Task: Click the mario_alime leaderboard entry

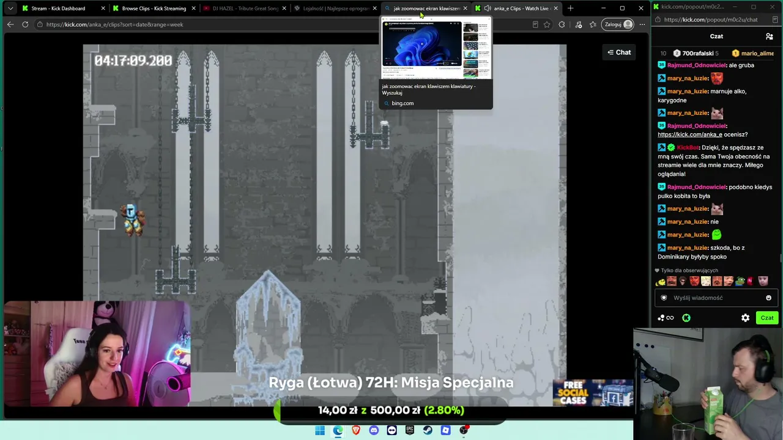Action: [x=753, y=53]
